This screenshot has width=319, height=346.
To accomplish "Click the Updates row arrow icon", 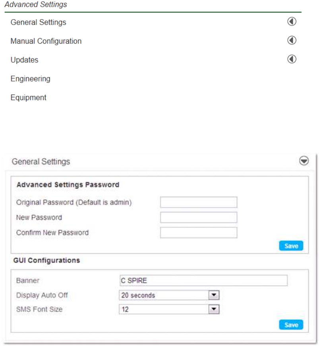I will click(x=292, y=59).
